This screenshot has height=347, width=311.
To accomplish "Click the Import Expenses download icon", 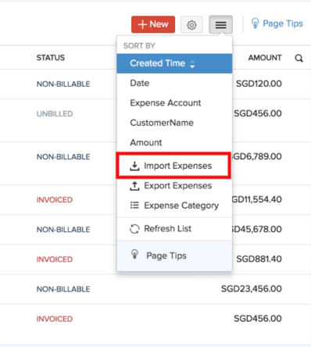I will coord(134,166).
